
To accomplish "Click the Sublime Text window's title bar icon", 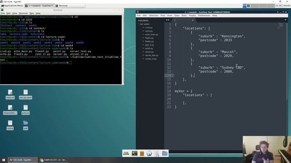I will click(138, 12).
